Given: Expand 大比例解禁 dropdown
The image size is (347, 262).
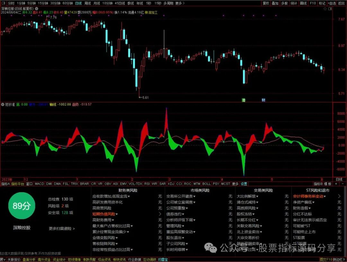Looking at the screenshot, I should tap(257, 196).
